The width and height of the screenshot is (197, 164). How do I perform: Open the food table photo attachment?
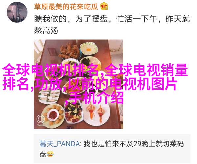78,84
